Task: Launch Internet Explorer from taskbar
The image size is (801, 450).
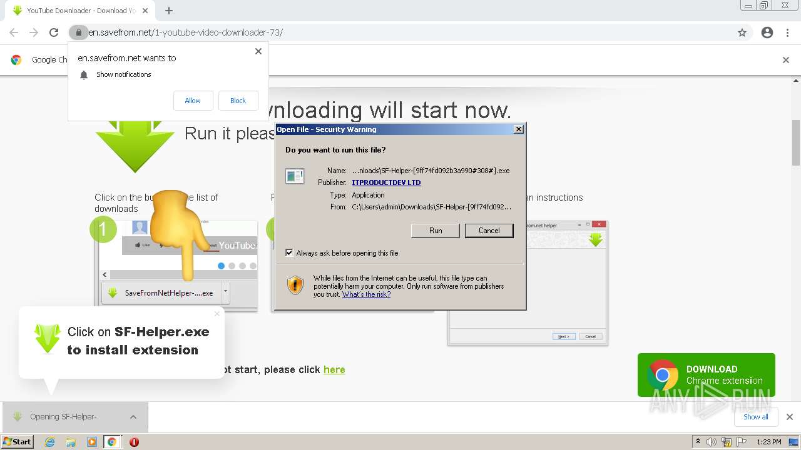Action: click(x=50, y=442)
